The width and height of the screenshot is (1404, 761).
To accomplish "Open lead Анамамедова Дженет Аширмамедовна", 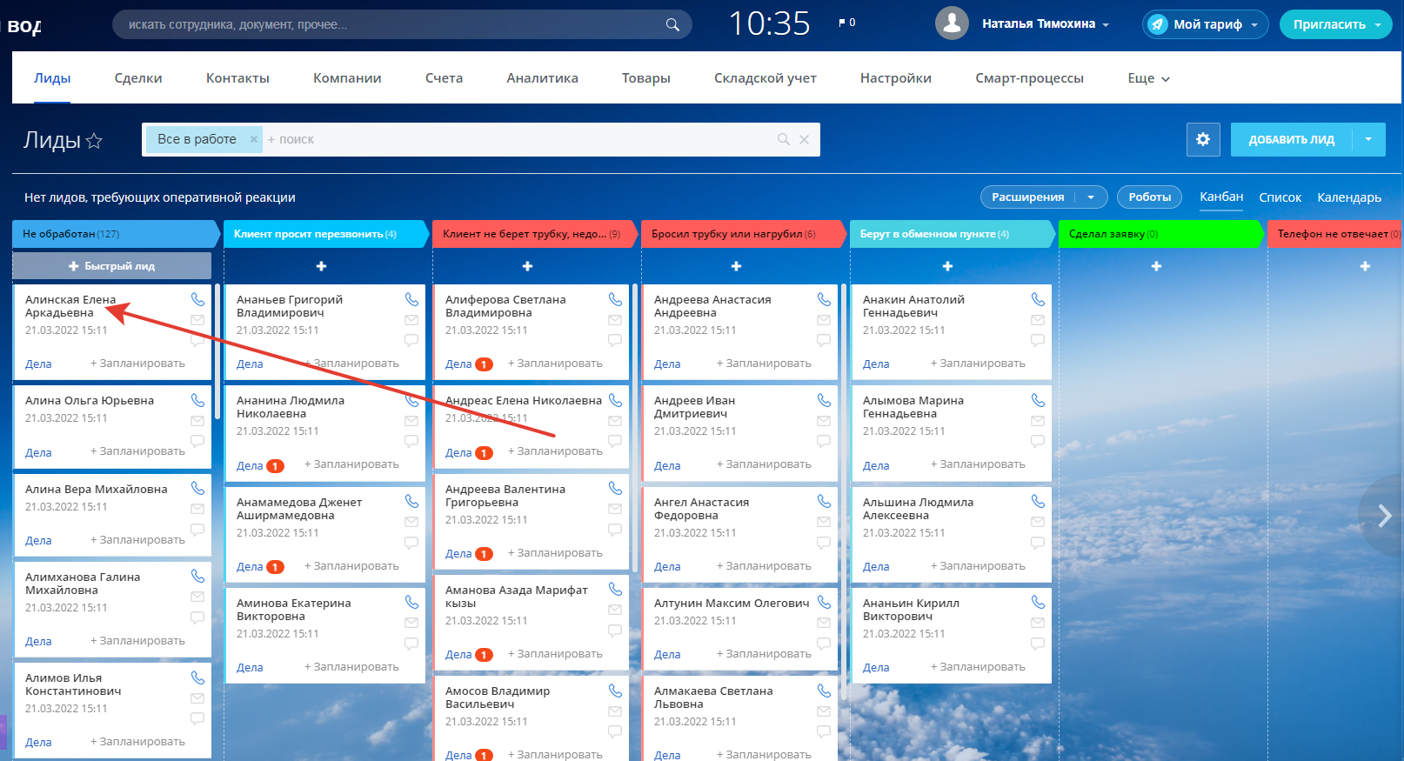I will coord(299,509).
